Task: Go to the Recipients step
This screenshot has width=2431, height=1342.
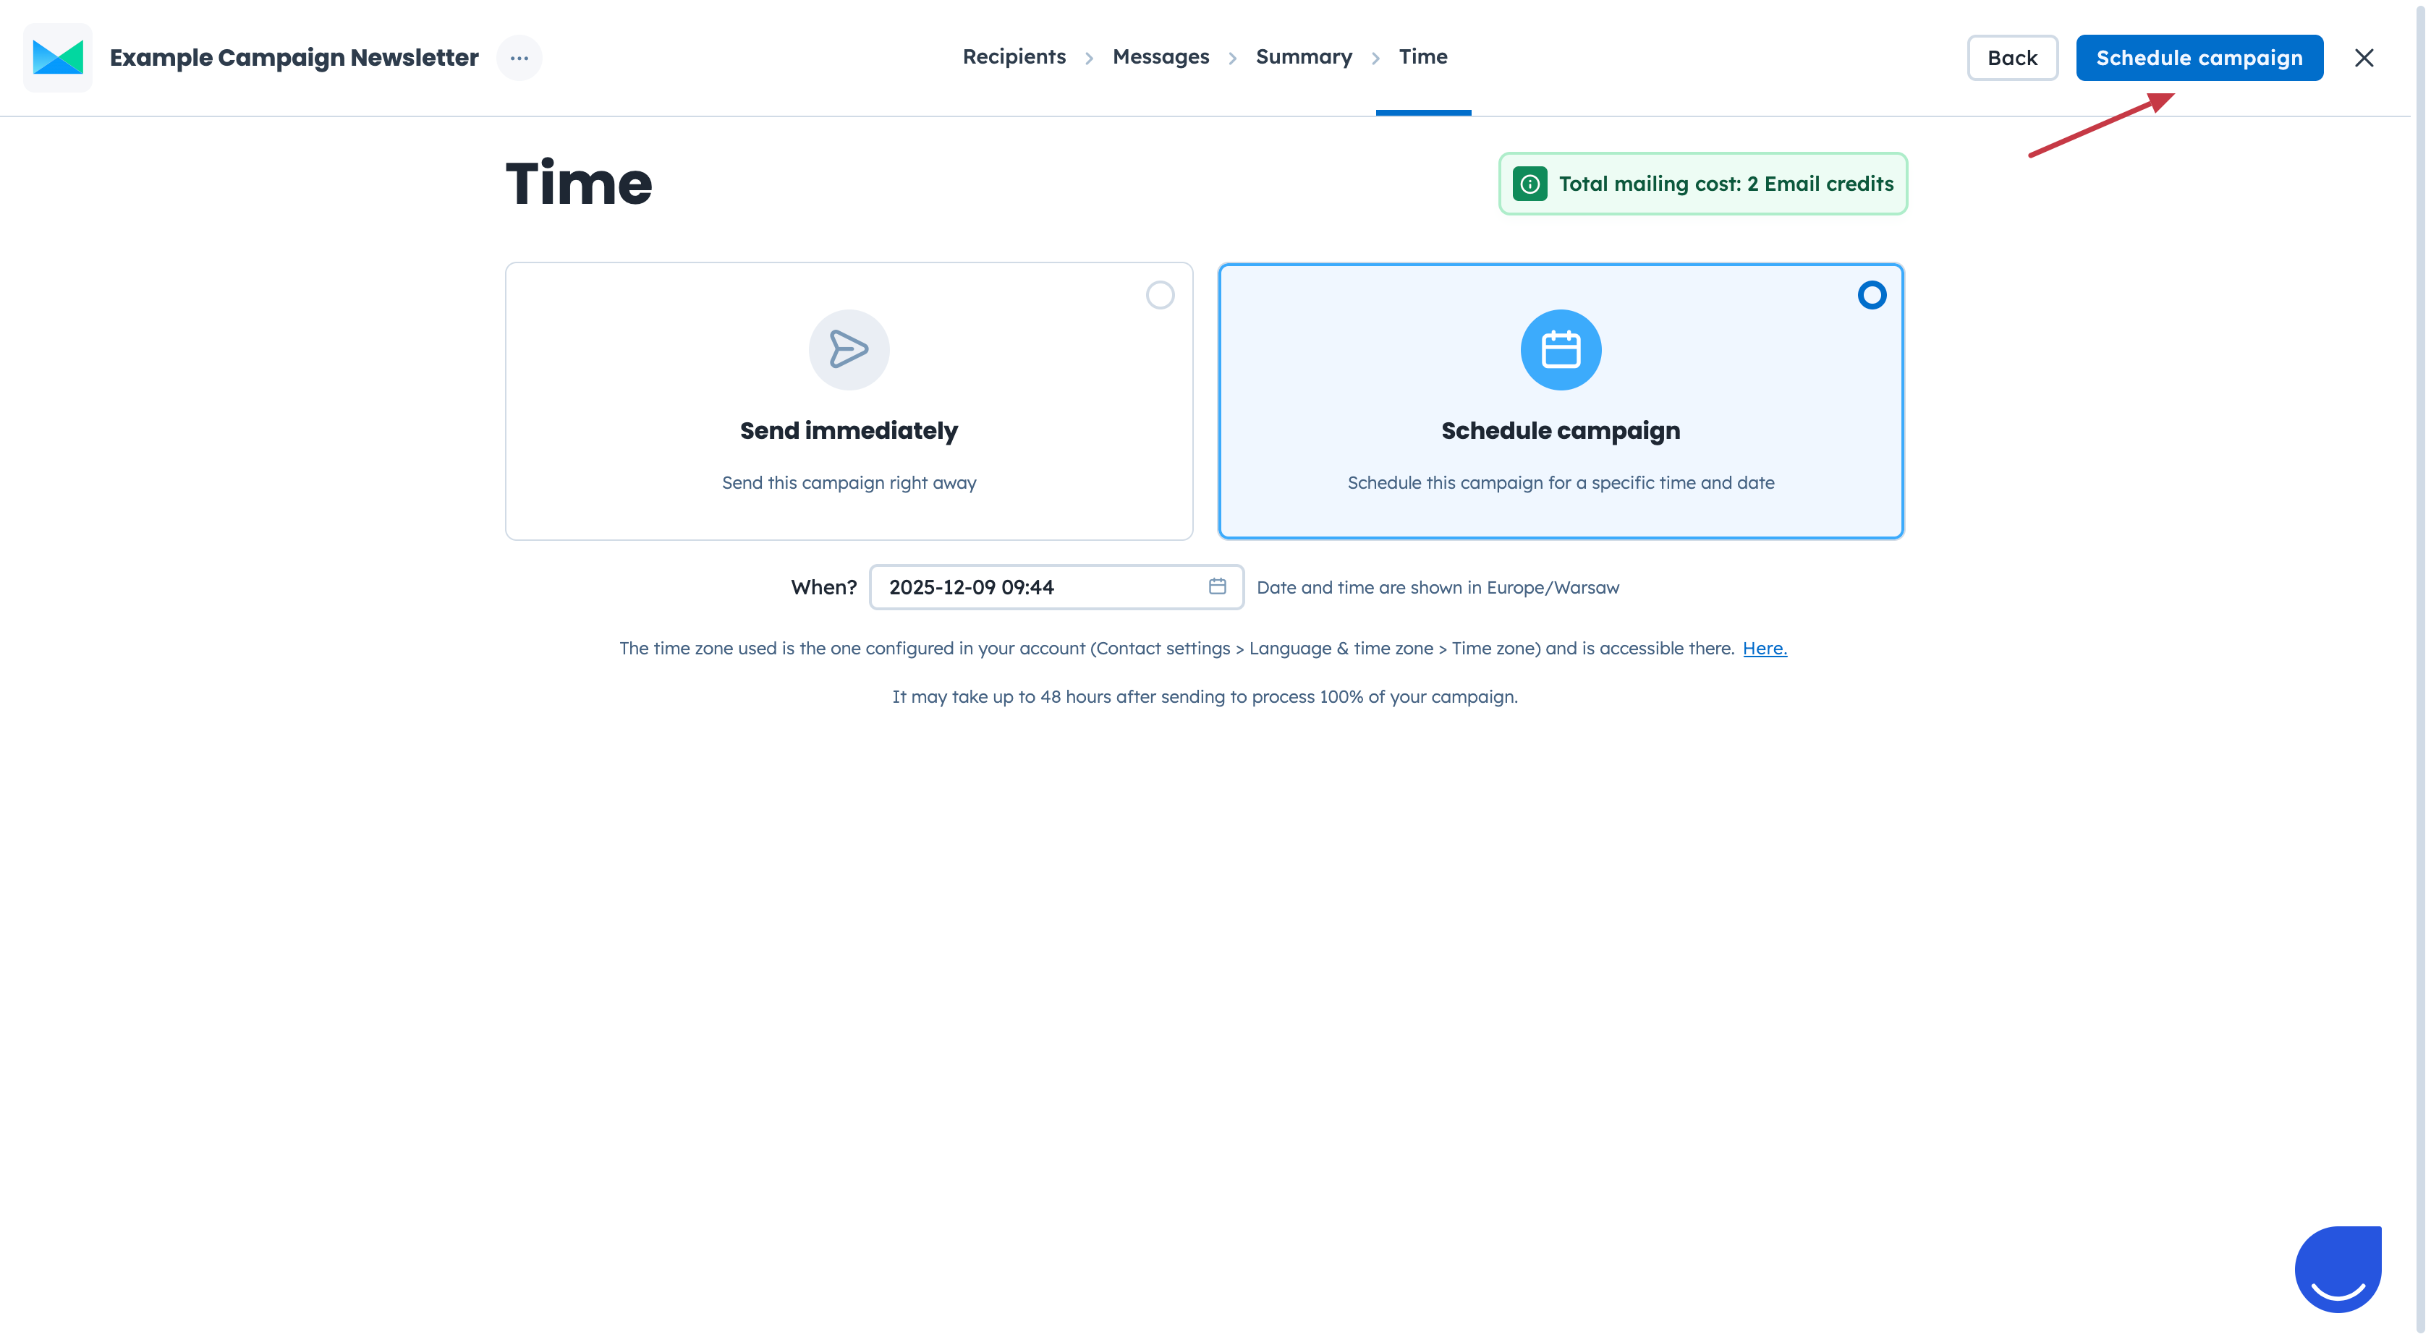Action: coord(1014,56)
